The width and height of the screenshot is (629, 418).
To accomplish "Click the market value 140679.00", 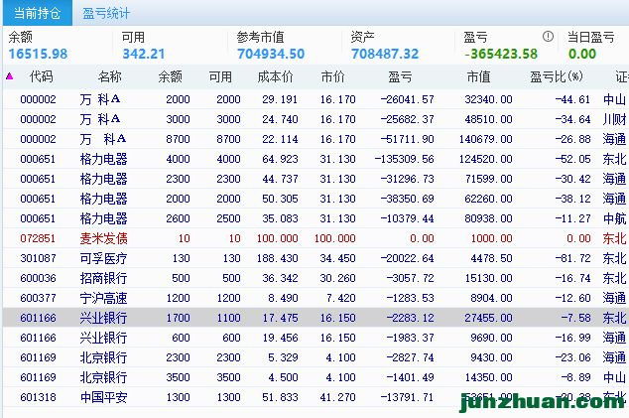I will click(x=485, y=139).
